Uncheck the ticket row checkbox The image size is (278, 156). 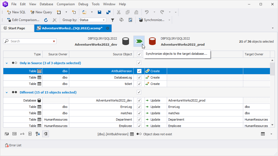click(139, 84)
